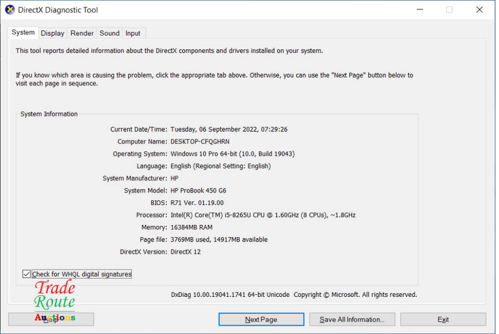Click the window title text in title bar
The image size is (499, 334).
tap(58, 10)
